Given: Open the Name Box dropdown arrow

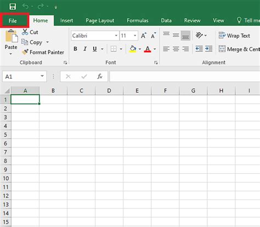Looking at the screenshot, I should pyautogui.click(x=42, y=76).
